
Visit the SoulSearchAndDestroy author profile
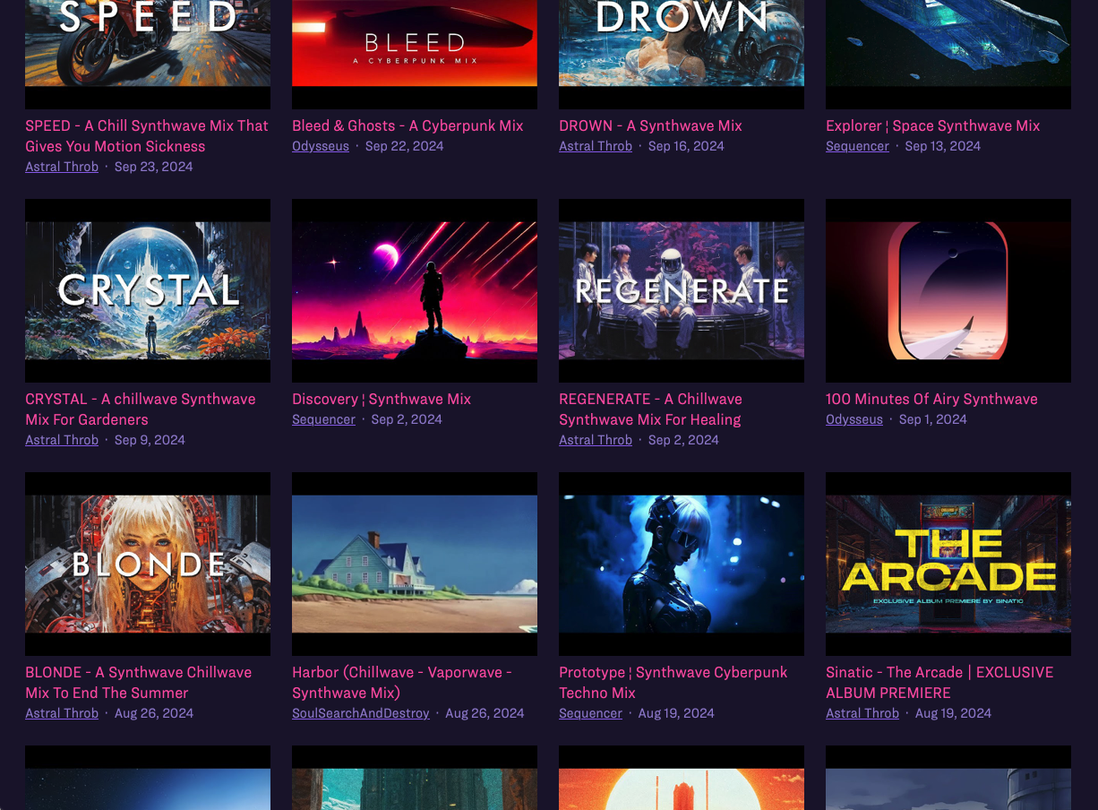point(361,713)
